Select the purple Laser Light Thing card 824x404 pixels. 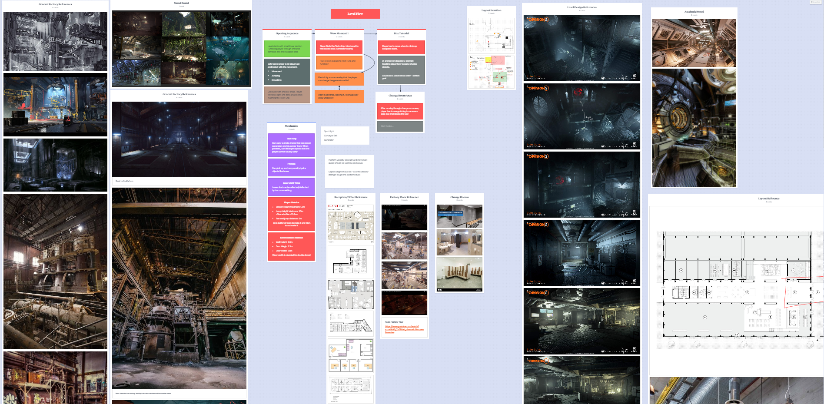(291, 187)
